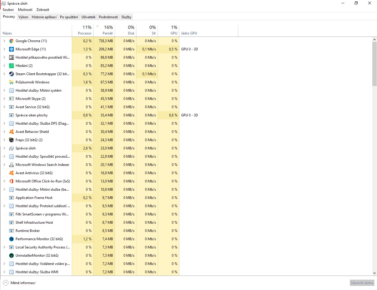Image resolution: width=377 pixels, height=290 pixels.
Task: Sort processes by the Paměť column
Action: tap(104, 31)
